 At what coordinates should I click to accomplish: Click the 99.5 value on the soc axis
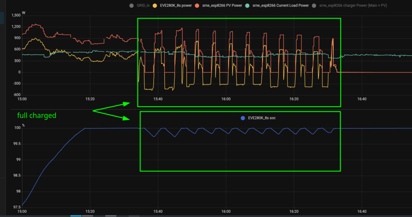(x=17, y=144)
